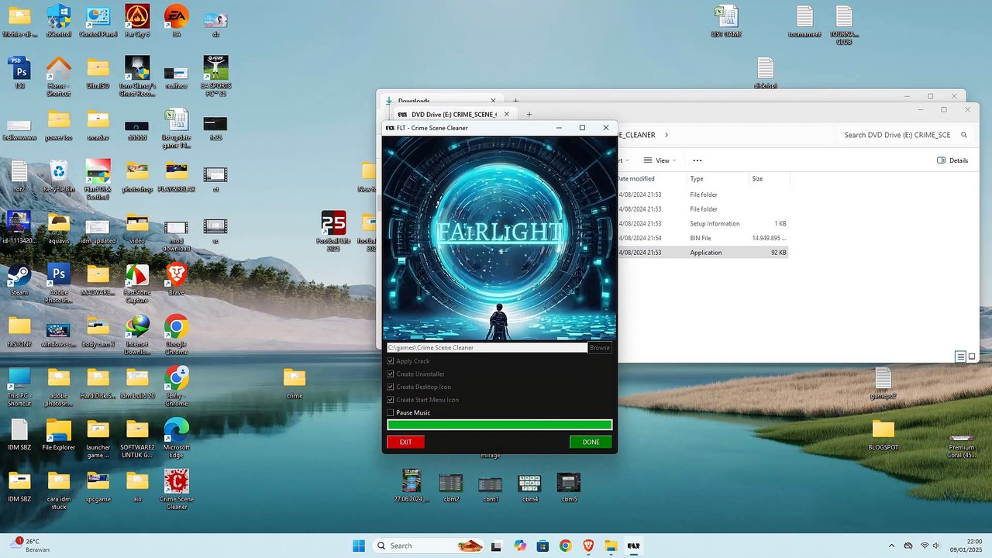Viewport: 992px width, 558px height.
Task: Click the red EXIT button
Action: (x=405, y=442)
